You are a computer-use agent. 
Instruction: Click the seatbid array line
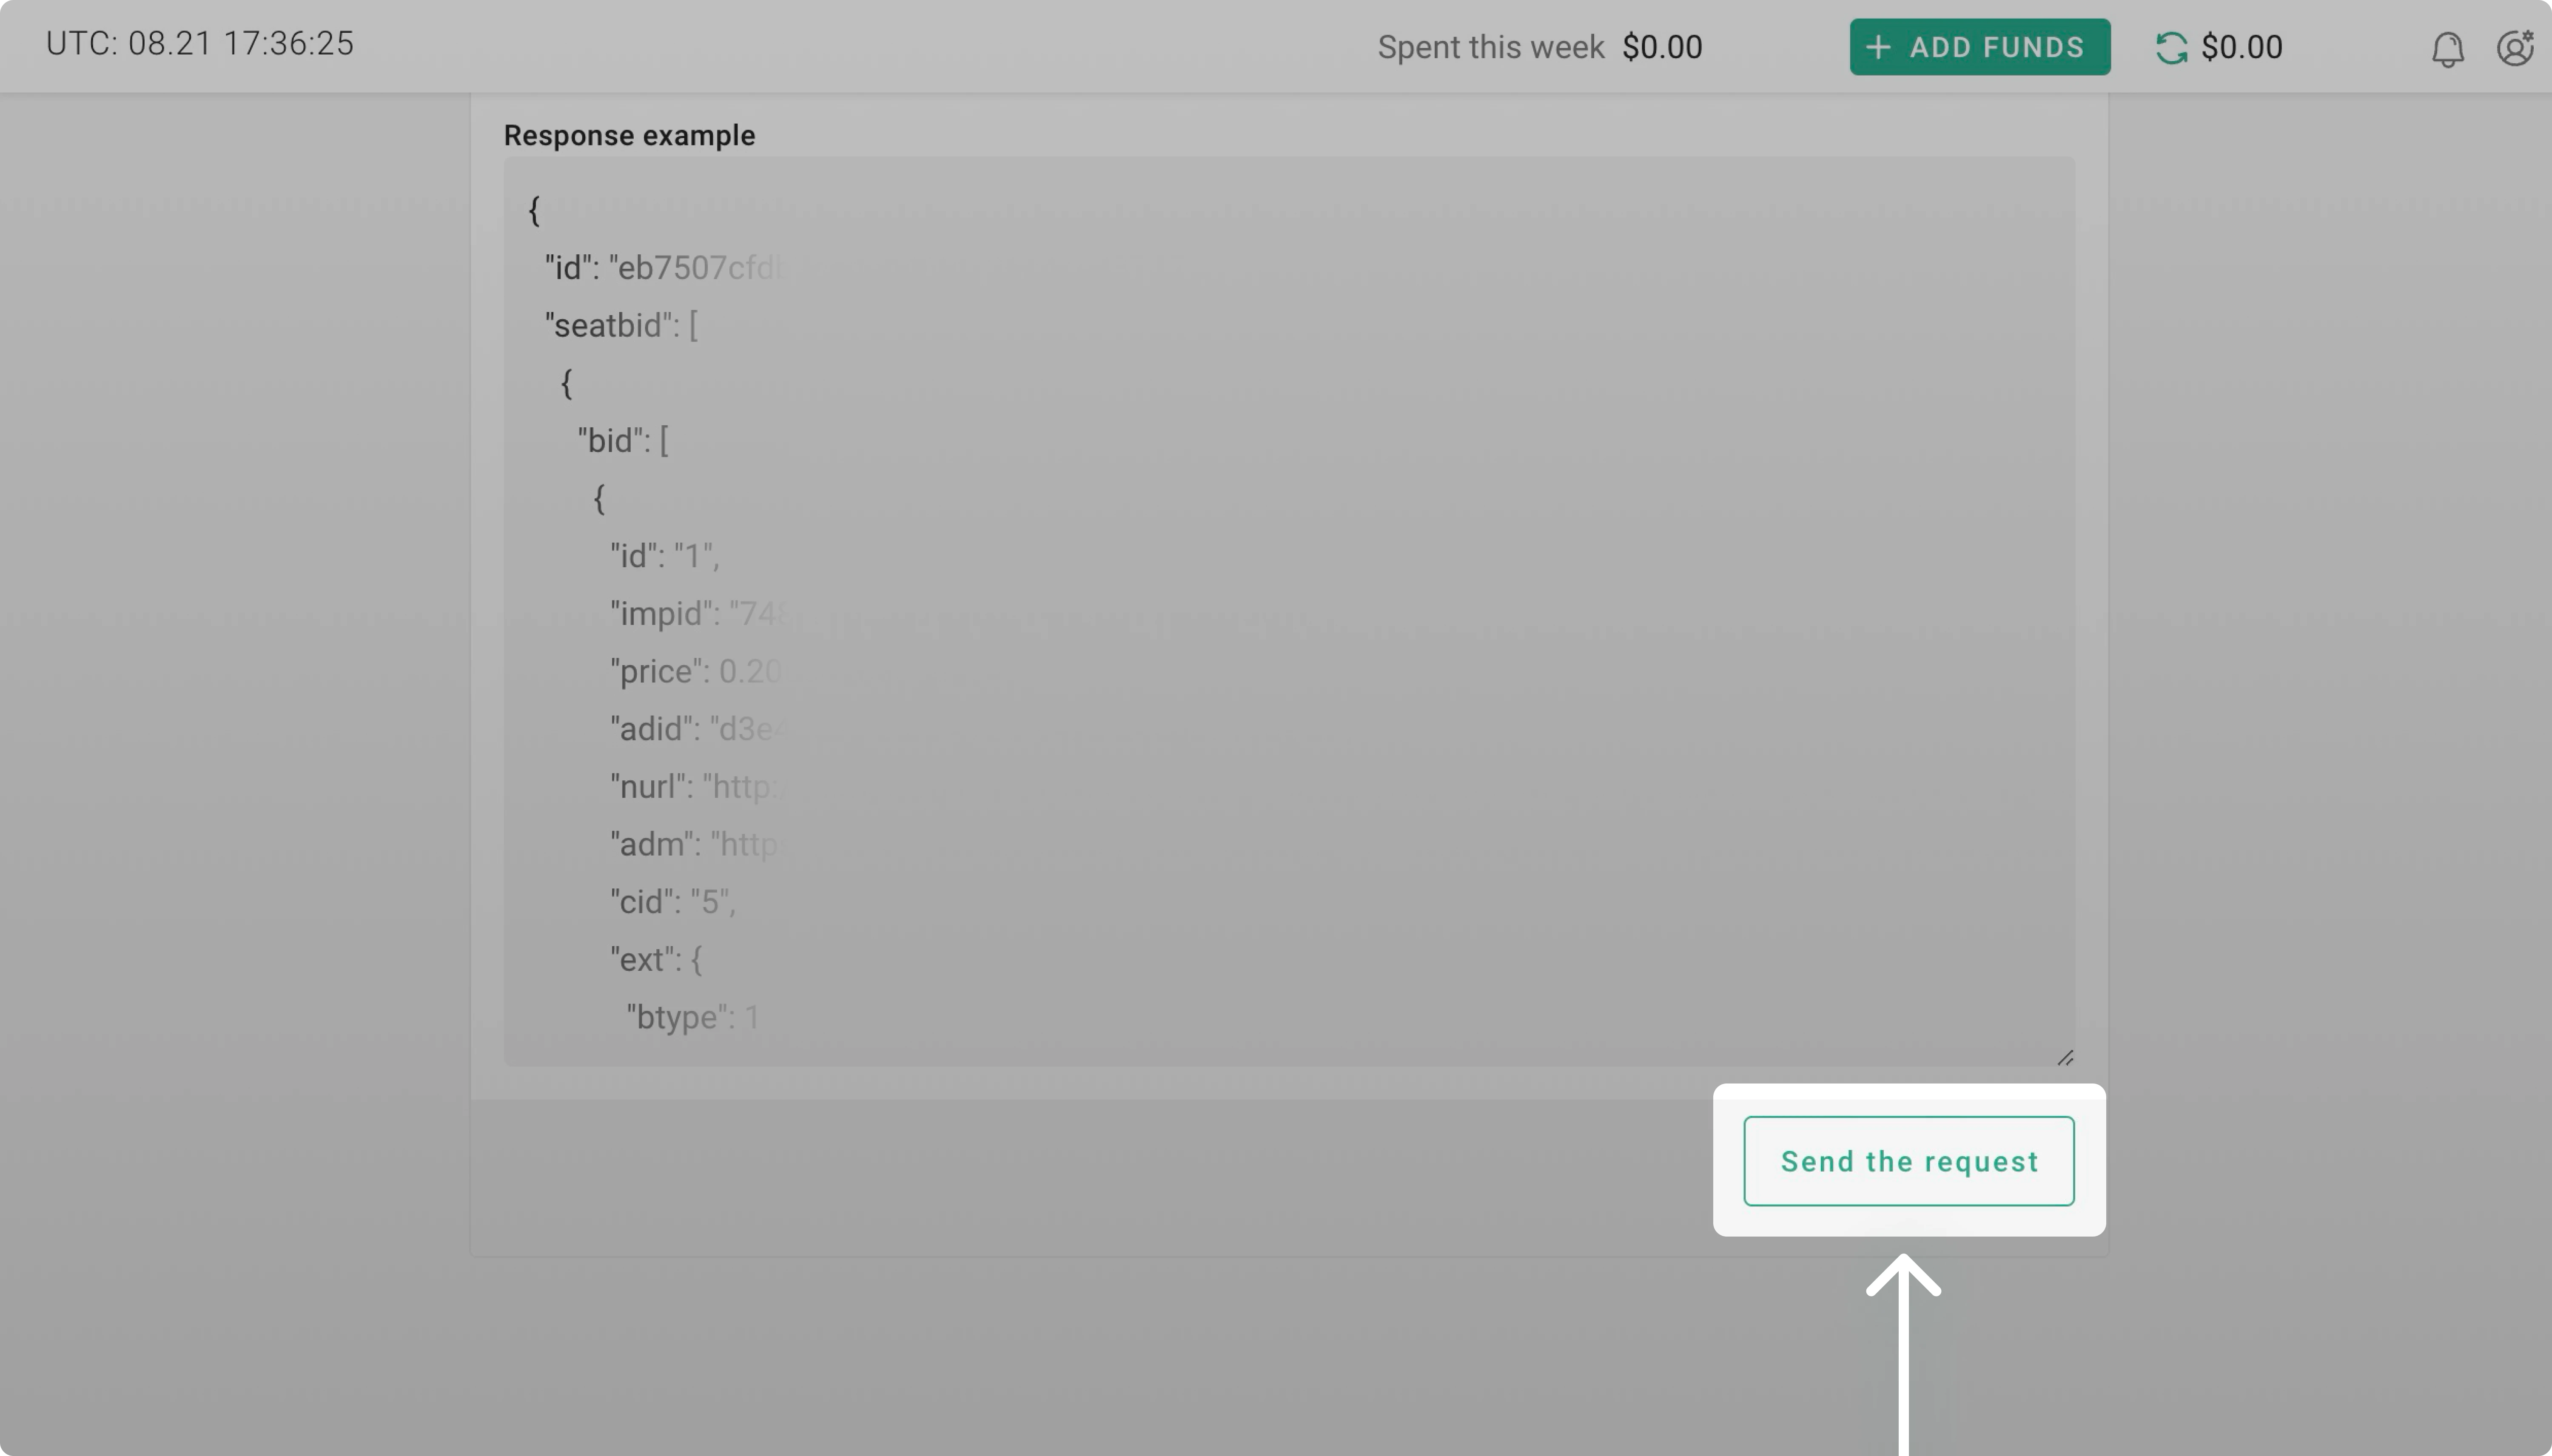[x=620, y=324]
